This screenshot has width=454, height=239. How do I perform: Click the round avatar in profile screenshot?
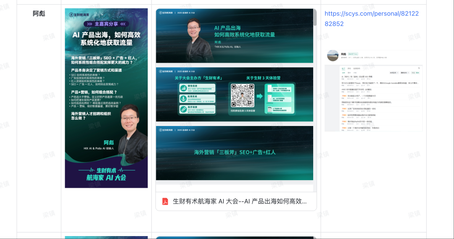pyautogui.click(x=333, y=55)
